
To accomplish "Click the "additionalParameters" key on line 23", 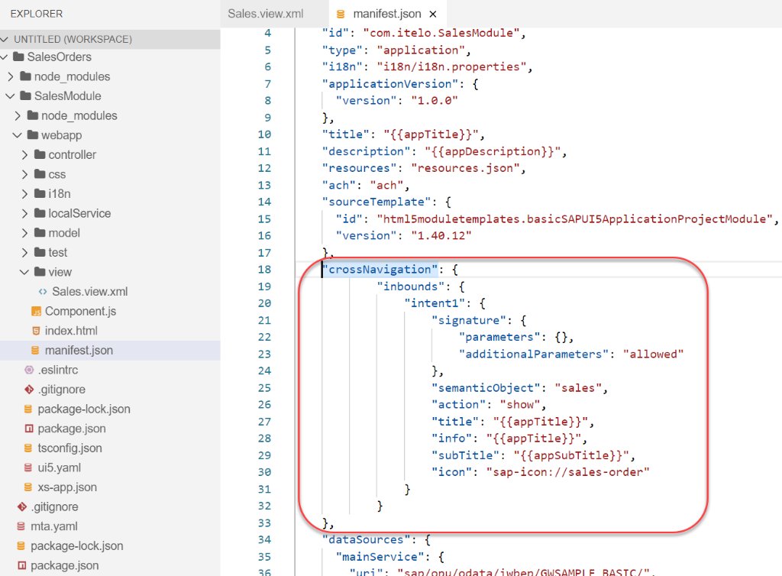I will [534, 354].
